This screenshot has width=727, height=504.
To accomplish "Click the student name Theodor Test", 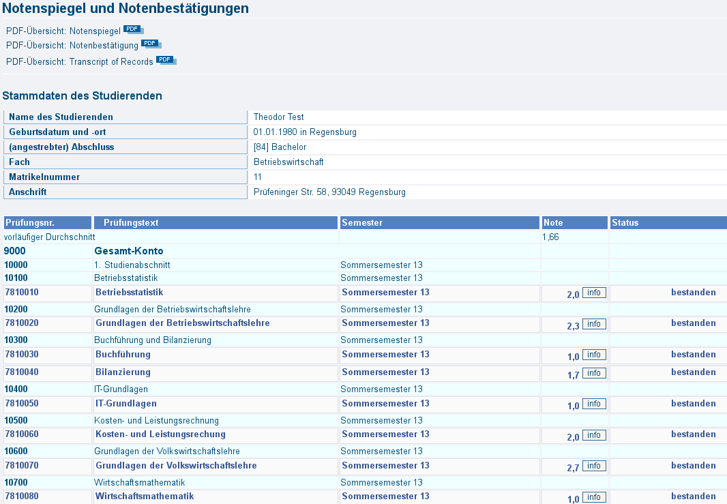I will pyautogui.click(x=278, y=117).
